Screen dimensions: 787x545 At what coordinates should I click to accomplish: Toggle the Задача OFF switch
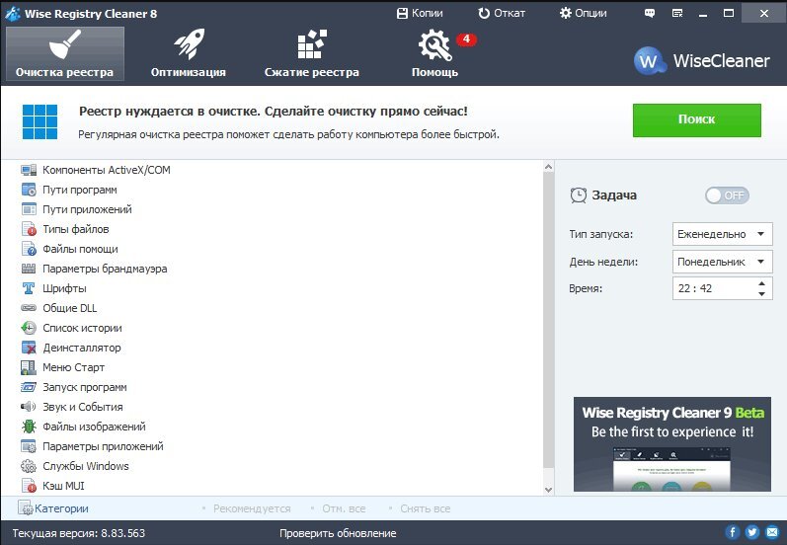click(728, 195)
